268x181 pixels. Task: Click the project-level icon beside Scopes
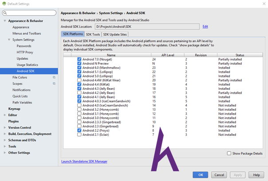[x=54, y=84]
